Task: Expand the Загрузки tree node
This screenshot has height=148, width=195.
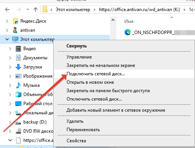Action: [10, 67]
